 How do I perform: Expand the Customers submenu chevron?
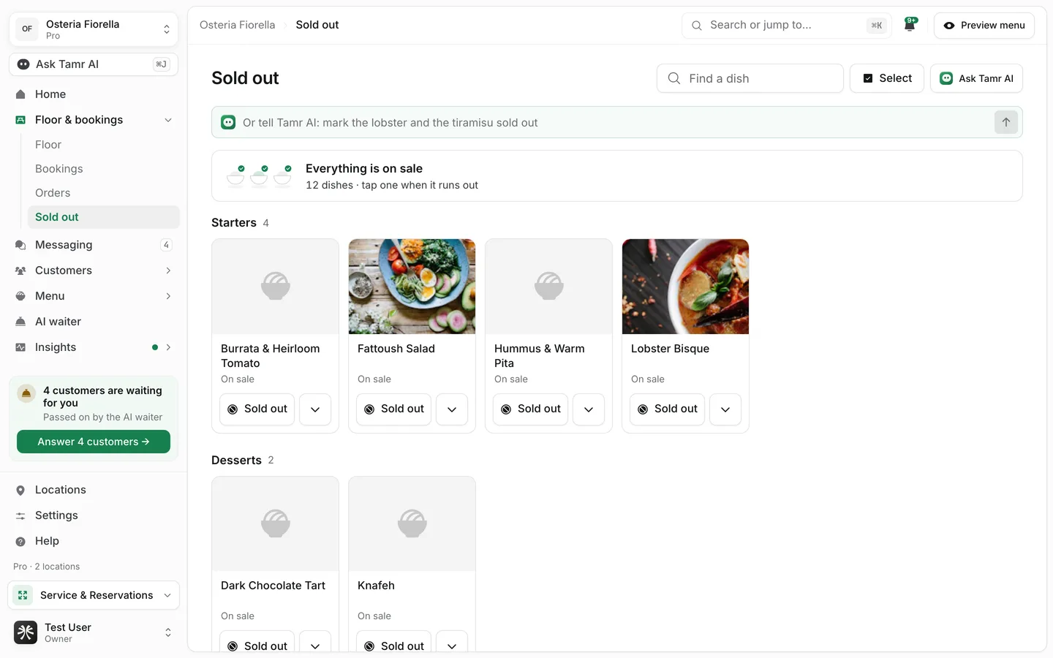(x=168, y=271)
